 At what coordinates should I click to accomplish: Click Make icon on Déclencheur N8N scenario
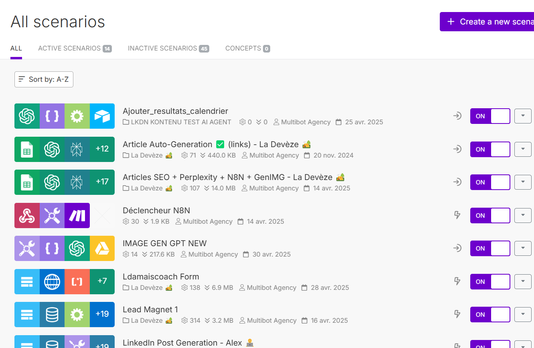[x=77, y=216]
